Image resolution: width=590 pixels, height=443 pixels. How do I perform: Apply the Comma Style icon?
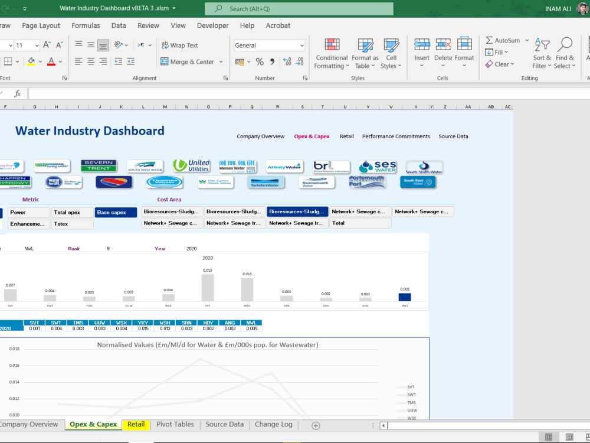point(272,61)
